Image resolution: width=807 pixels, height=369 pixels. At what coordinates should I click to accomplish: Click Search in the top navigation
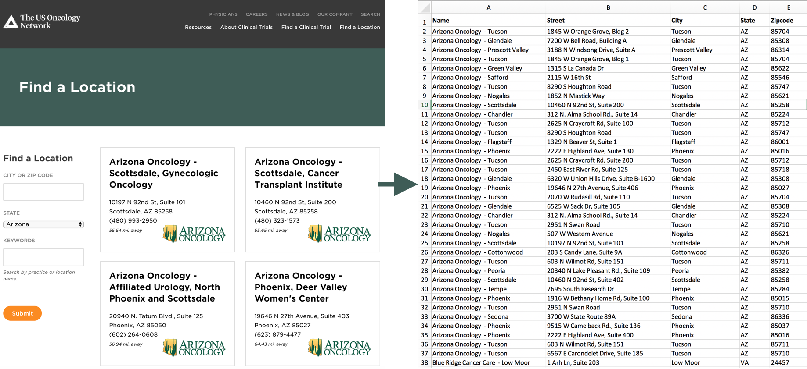pos(371,14)
